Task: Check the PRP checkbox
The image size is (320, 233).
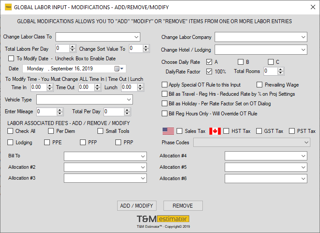Action: click(118, 142)
